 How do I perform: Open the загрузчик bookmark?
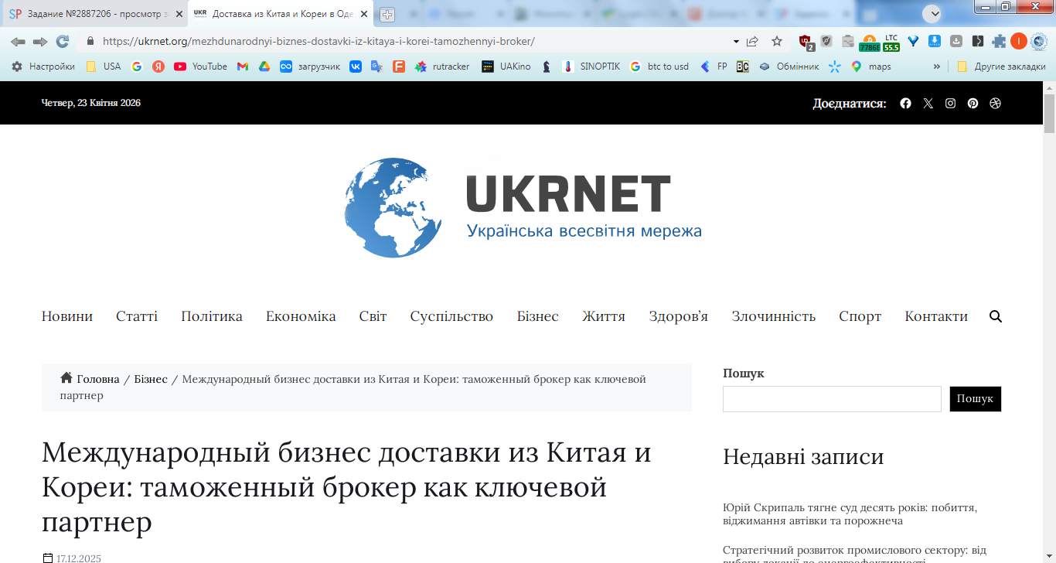coord(310,67)
